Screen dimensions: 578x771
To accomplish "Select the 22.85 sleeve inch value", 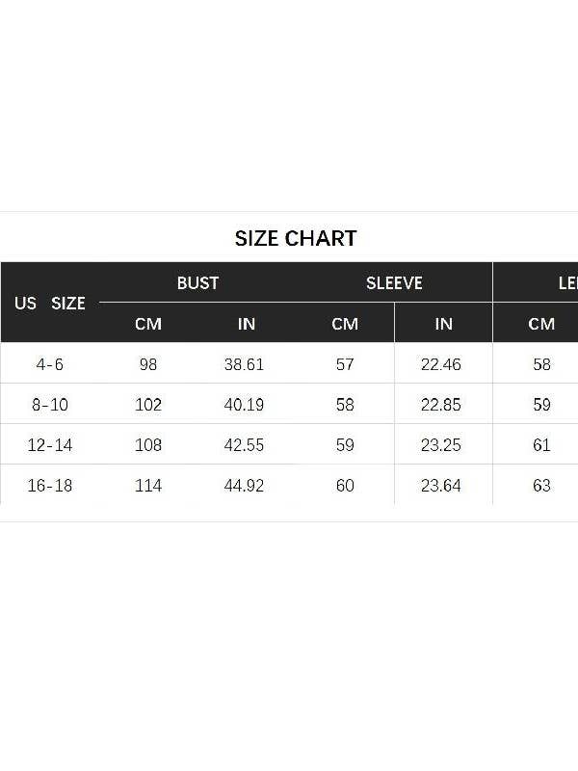I will pyautogui.click(x=441, y=405).
